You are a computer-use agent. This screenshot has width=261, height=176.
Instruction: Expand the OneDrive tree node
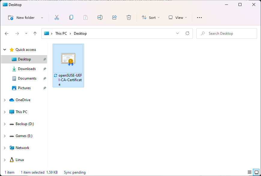click(x=5, y=100)
